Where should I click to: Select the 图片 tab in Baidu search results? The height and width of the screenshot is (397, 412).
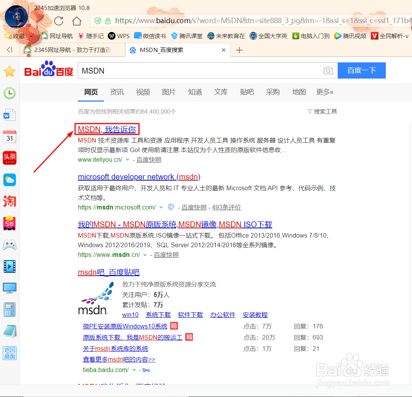coord(169,92)
